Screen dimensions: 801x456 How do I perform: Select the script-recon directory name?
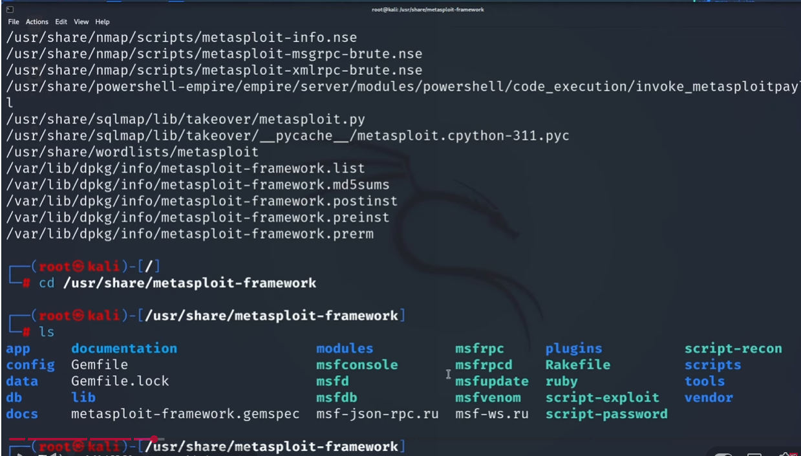[x=733, y=349]
